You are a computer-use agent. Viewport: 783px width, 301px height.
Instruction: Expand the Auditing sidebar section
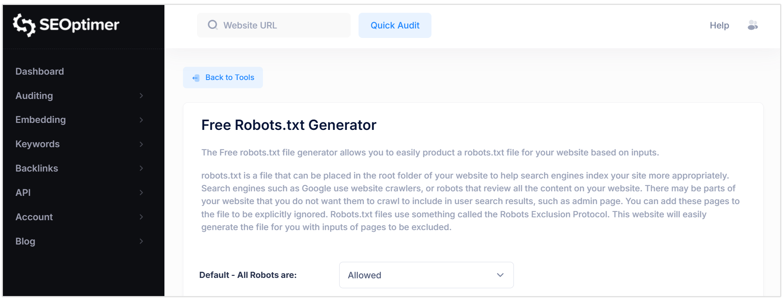point(141,96)
